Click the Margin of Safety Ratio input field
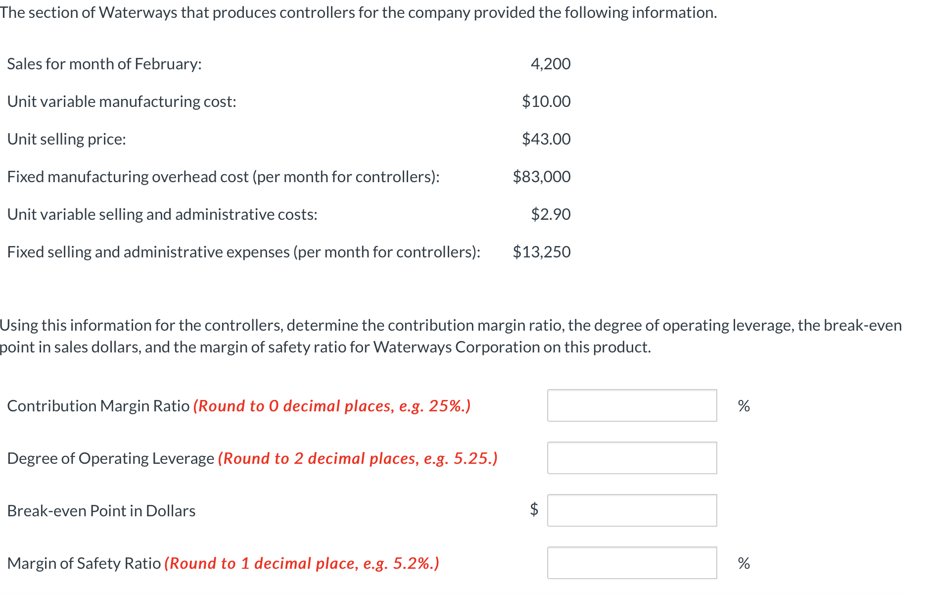The height and width of the screenshot is (595, 930). (631, 562)
